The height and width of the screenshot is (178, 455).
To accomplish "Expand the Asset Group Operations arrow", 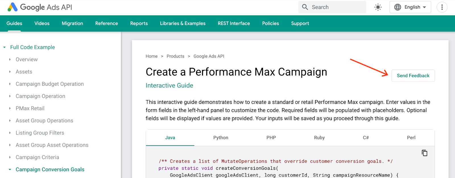I will click(10, 121).
